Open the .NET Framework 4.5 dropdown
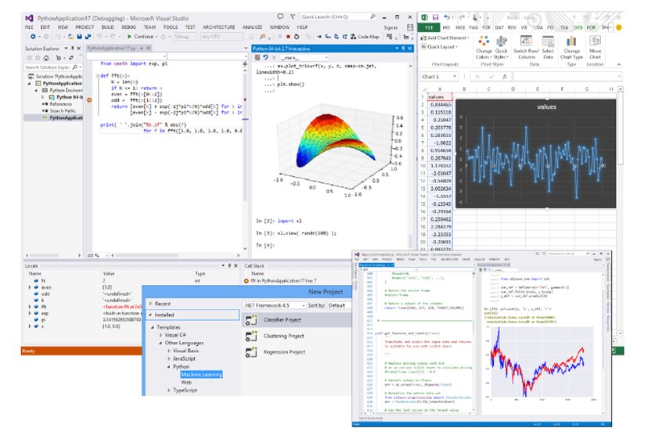The image size is (666, 439). coord(304,305)
